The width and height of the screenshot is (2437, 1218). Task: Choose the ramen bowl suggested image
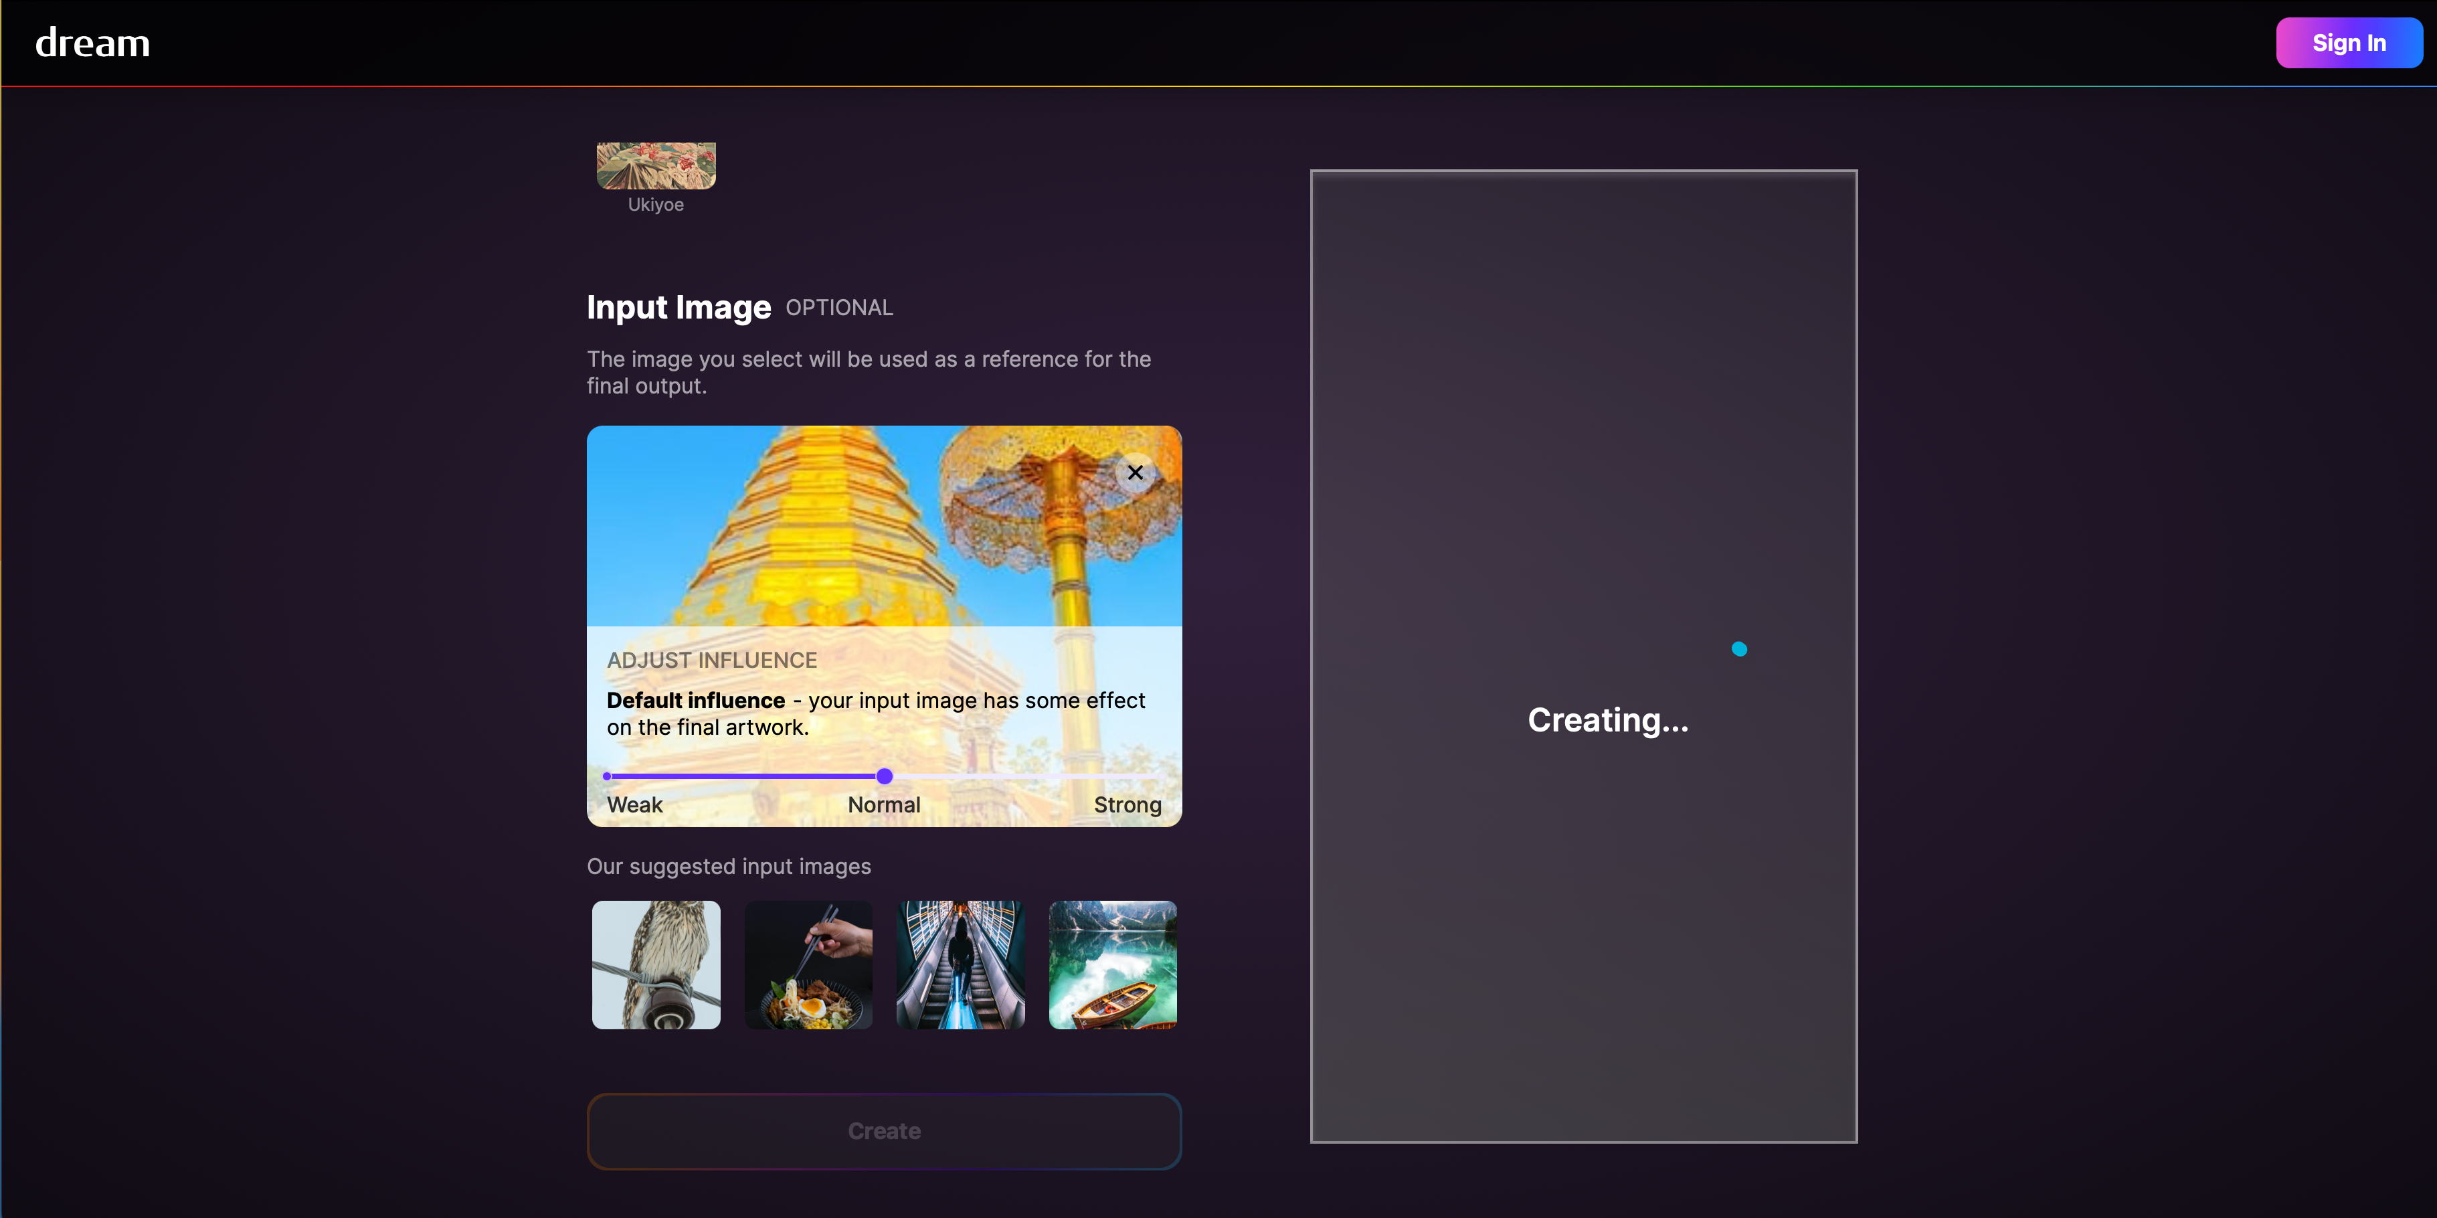pos(808,964)
